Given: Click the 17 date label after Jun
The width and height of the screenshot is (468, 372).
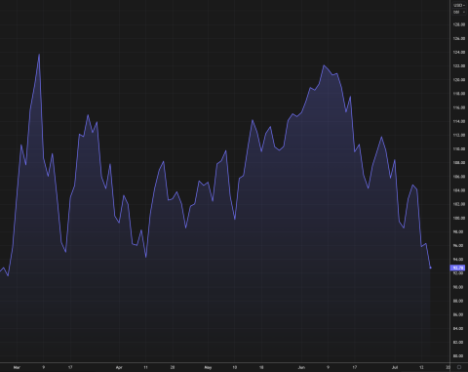Looking at the screenshot, I should [x=354, y=367].
